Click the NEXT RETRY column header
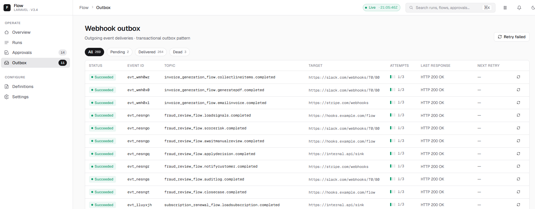Screen dimensions: 535x209 click(488, 65)
